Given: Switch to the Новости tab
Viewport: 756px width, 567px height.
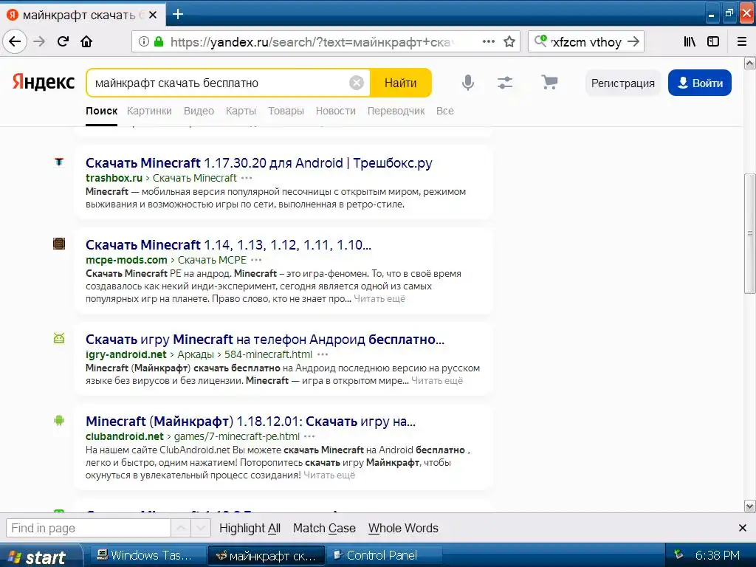Looking at the screenshot, I should pos(336,111).
